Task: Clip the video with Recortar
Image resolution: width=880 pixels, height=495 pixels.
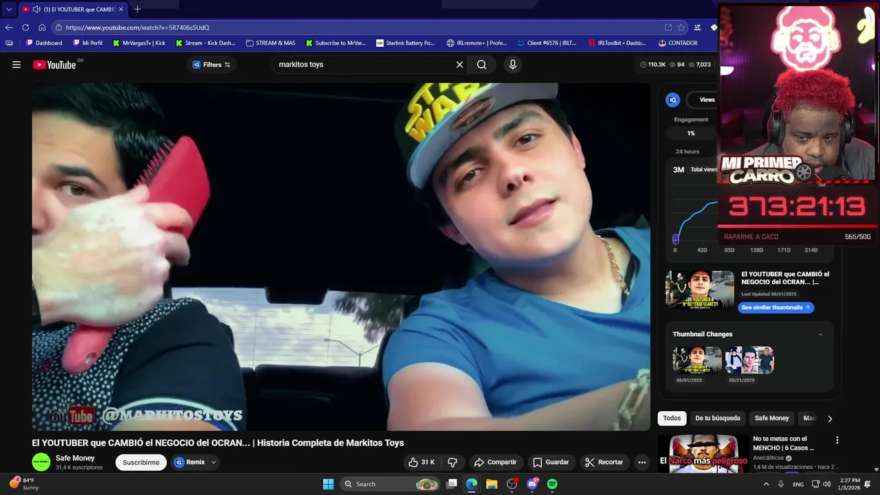Action: 604,462
